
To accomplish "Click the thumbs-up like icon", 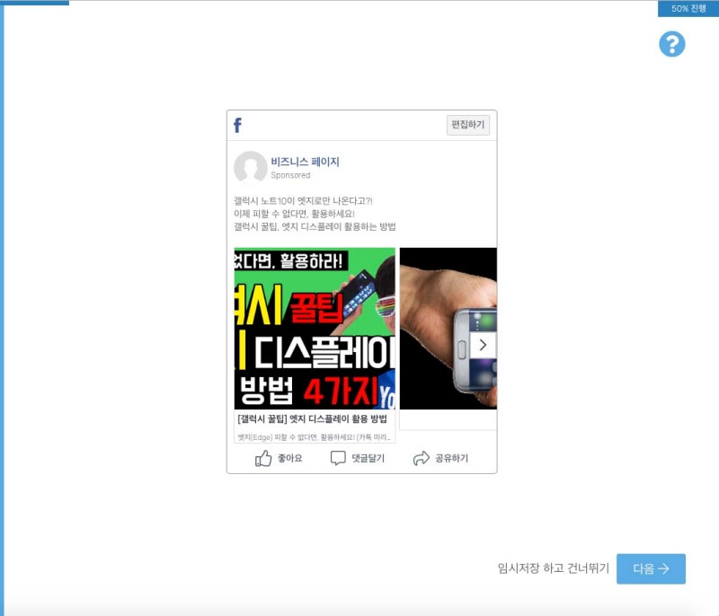I will 263,458.
